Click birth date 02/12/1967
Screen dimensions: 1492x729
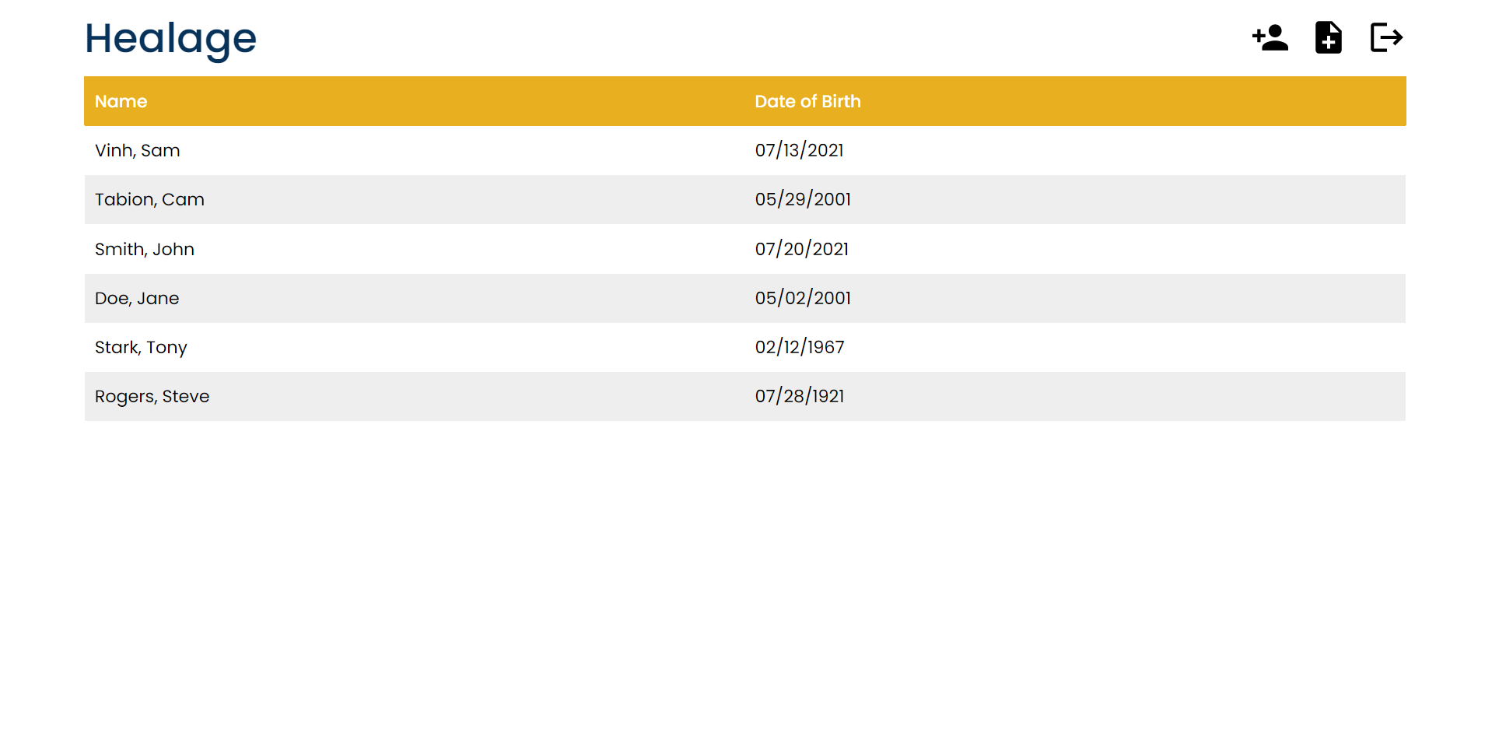pos(800,347)
